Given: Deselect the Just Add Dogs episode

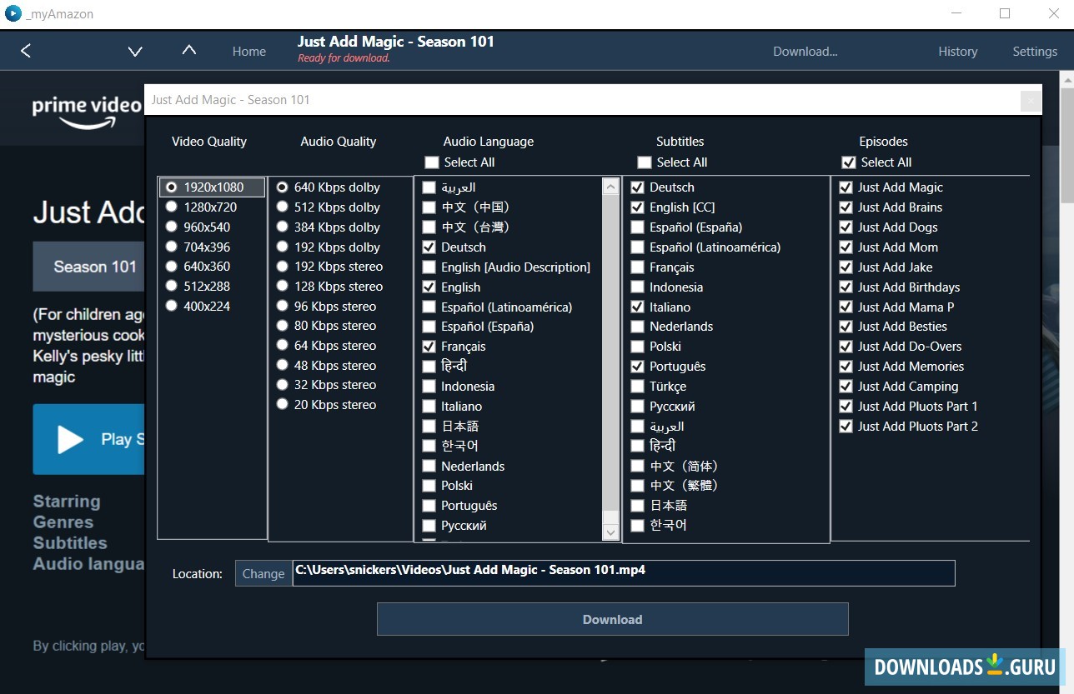Looking at the screenshot, I should 846,227.
